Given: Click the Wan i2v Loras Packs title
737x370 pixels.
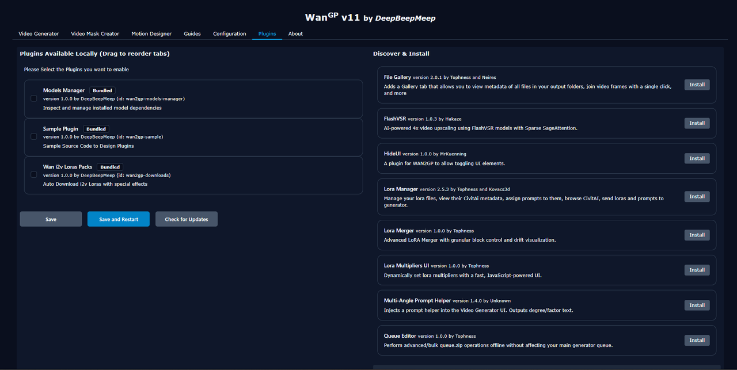Looking at the screenshot, I should pos(67,167).
